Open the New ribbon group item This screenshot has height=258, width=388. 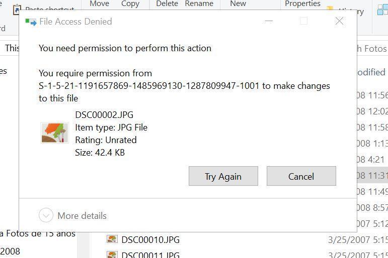[x=238, y=4]
